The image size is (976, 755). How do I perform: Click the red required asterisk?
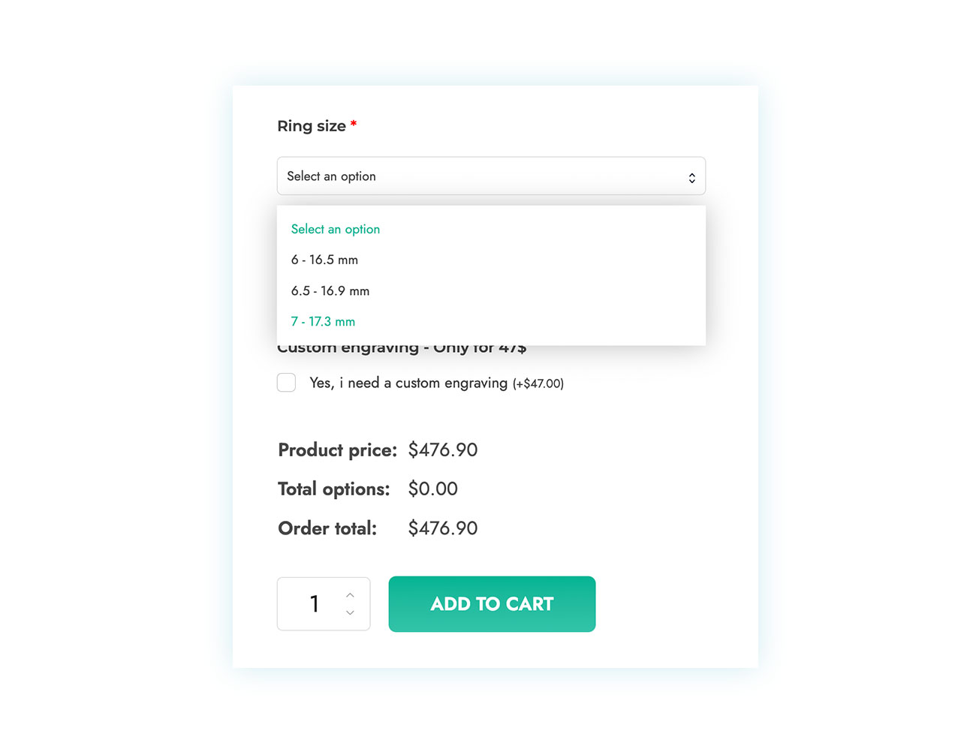coord(354,124)
